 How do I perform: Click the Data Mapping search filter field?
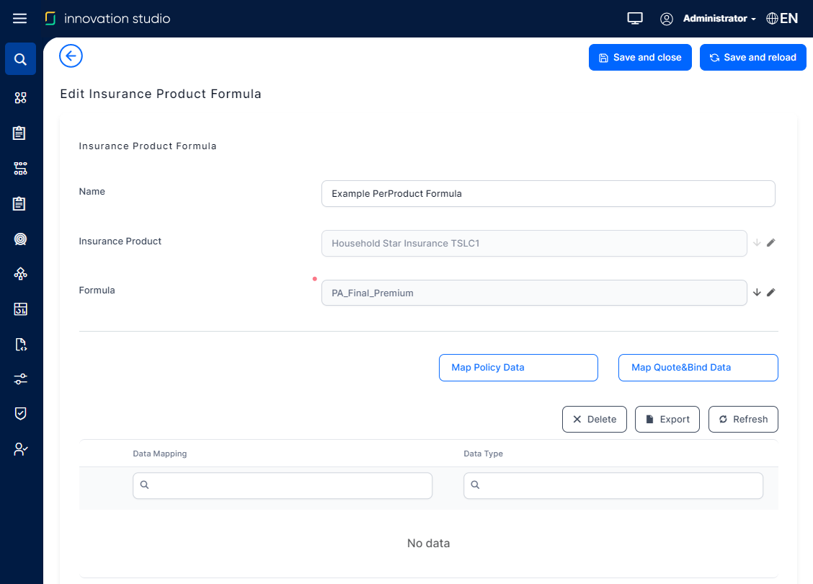[283, 486]
